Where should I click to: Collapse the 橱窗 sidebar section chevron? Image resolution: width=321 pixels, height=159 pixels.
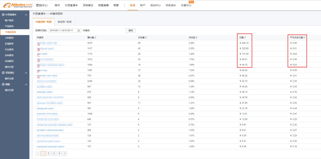tap(26, 85)
